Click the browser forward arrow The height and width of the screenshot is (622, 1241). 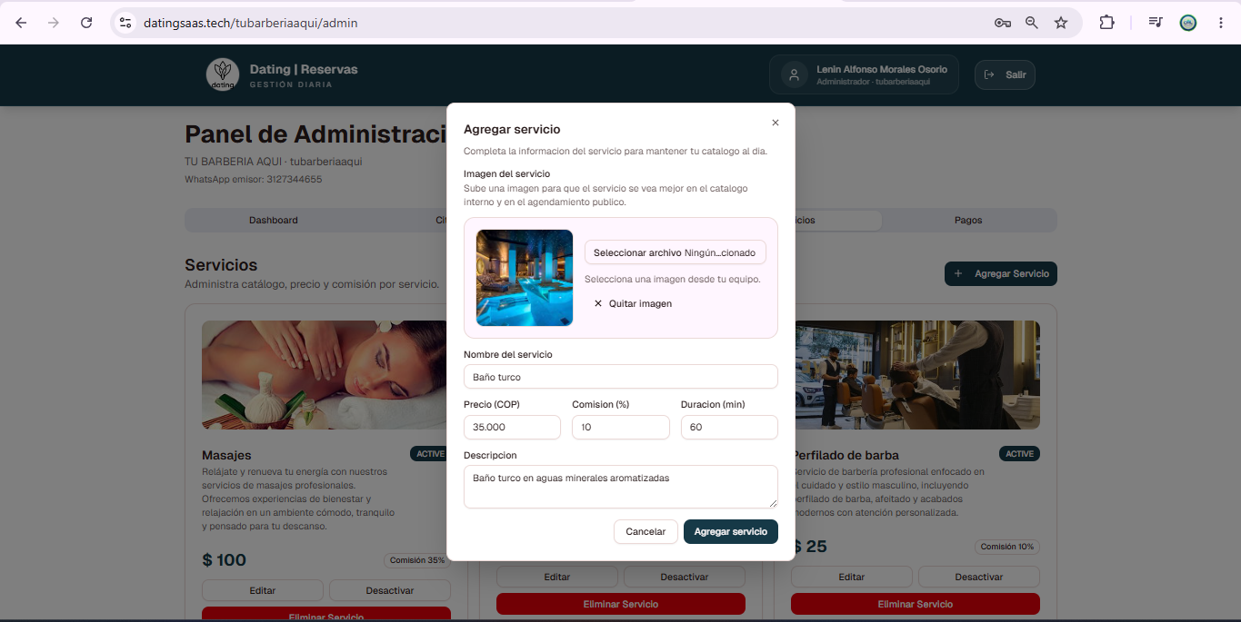click(54, 23)
